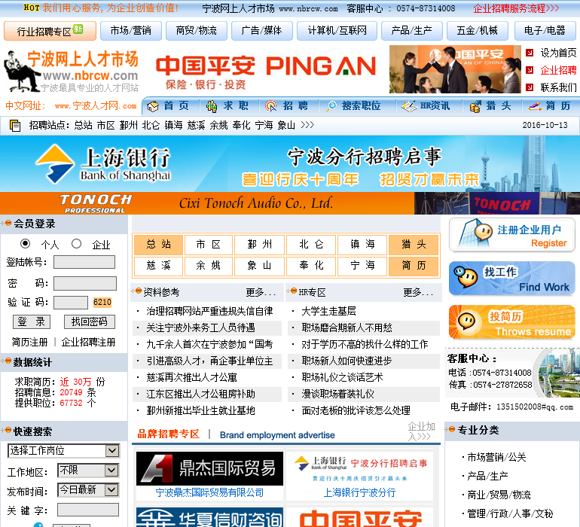The height and width of the screenshot is (527, 580).
Task: Focus the 登陆帐号 input field
Action: tap(84, 262)
